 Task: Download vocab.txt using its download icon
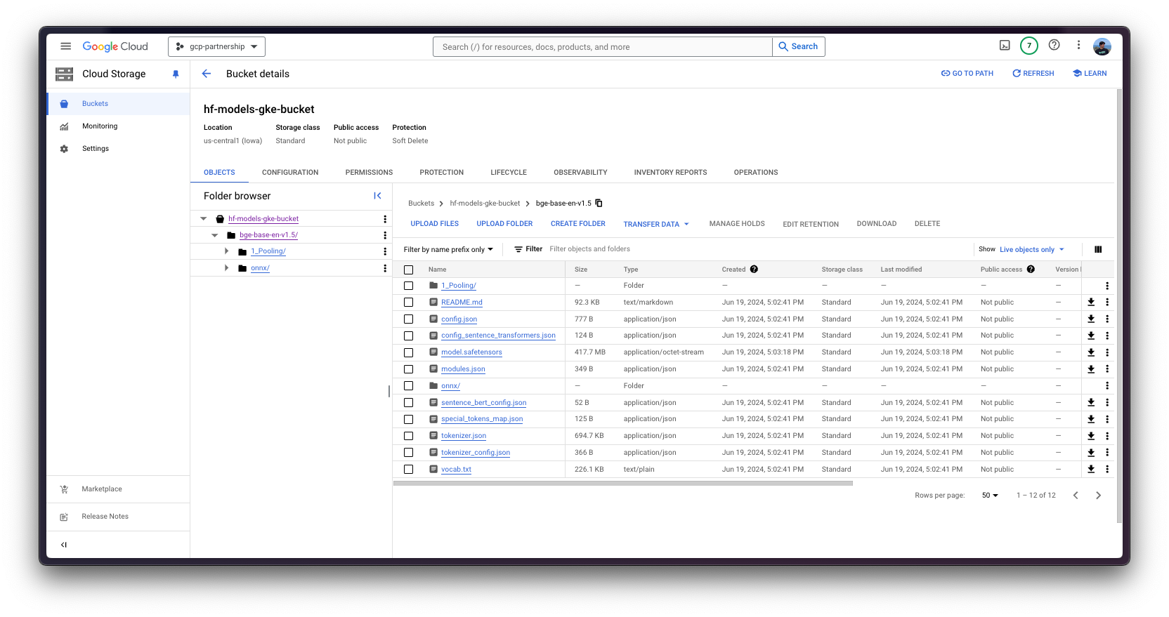pos(1091,470)
